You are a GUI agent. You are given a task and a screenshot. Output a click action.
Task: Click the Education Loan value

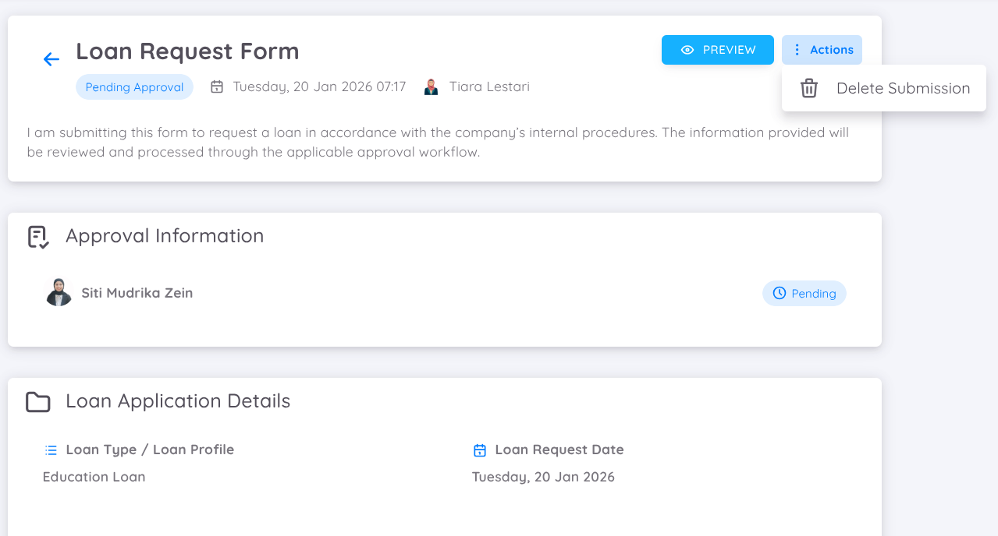94,477
